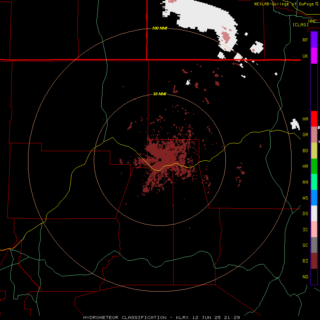Click the ND black legend swatch
320x320 pixels.
[314, 277]
